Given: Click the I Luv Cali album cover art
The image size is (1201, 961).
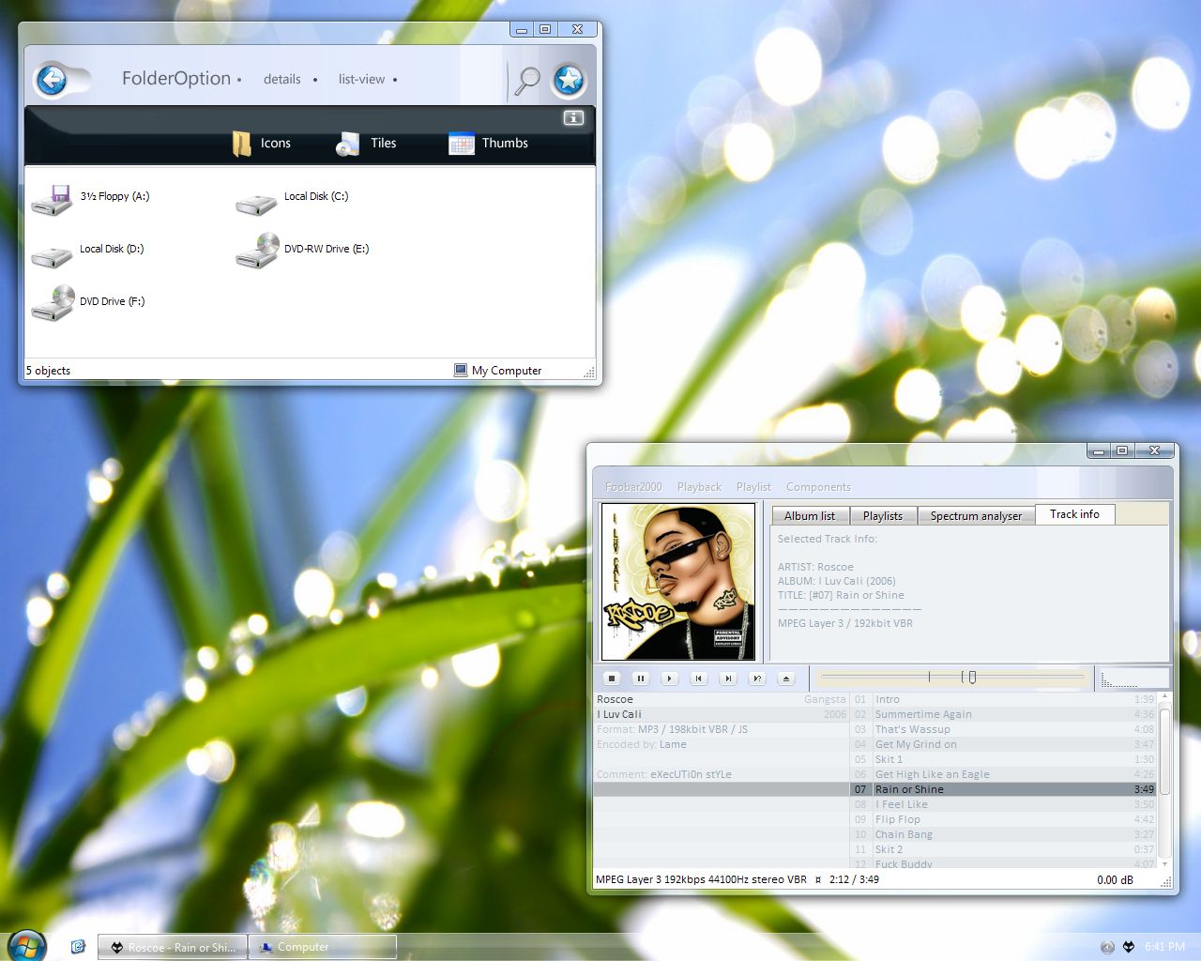Looking at the screenshot, I should click(x=677, y=582).
